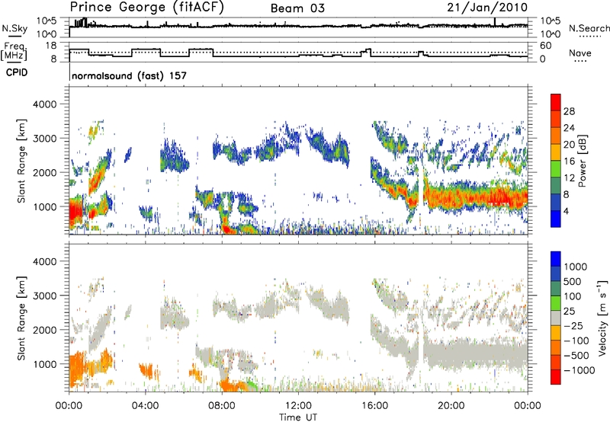Click the '3000' tick of the velocity panel

tap(44, 296)
